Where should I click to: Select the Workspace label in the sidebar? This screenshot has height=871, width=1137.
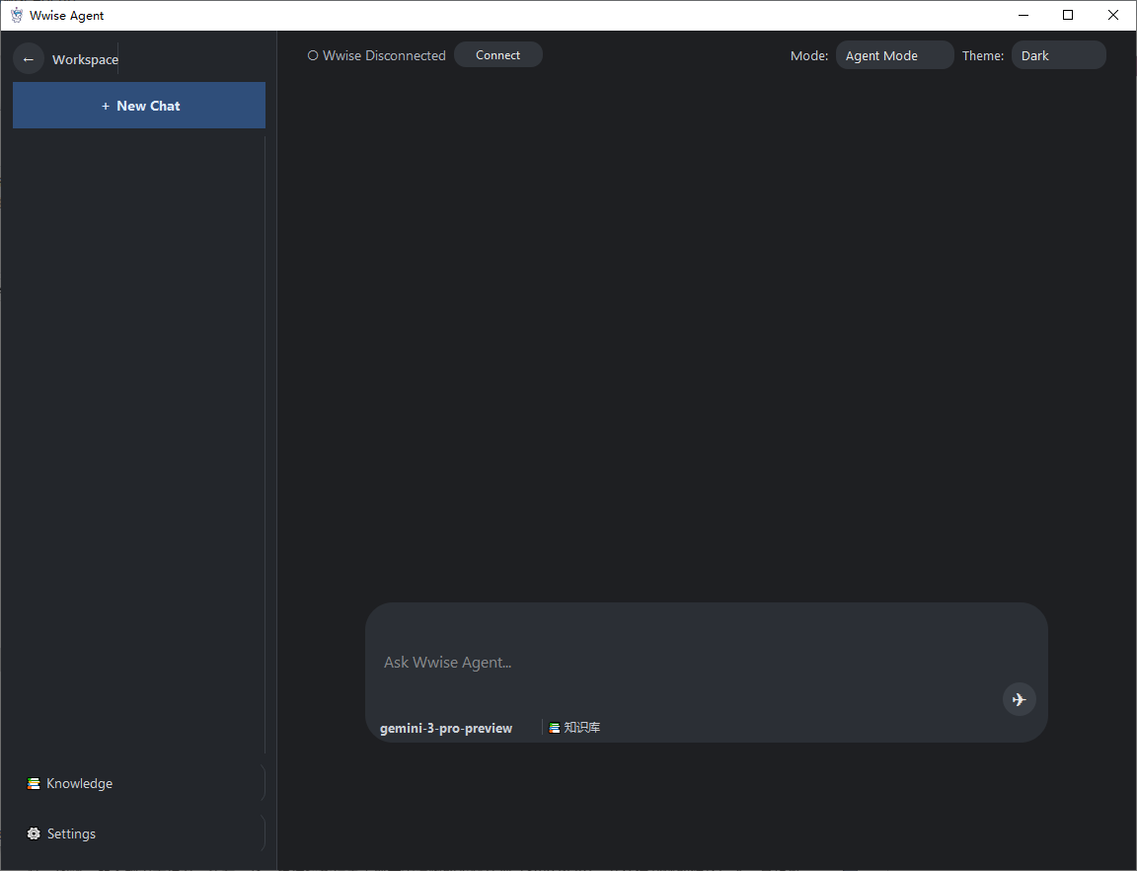tap(85, 59)
